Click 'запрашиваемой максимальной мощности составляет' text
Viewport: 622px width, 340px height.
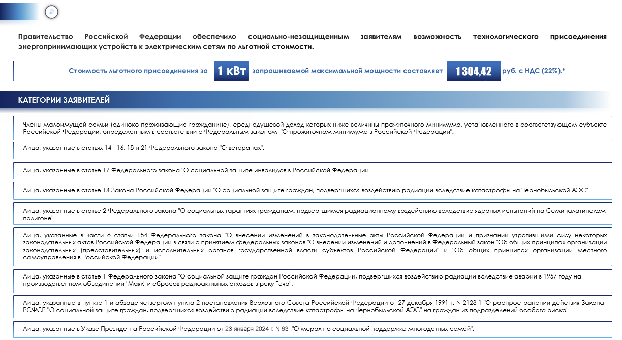[x=348, y=71]
